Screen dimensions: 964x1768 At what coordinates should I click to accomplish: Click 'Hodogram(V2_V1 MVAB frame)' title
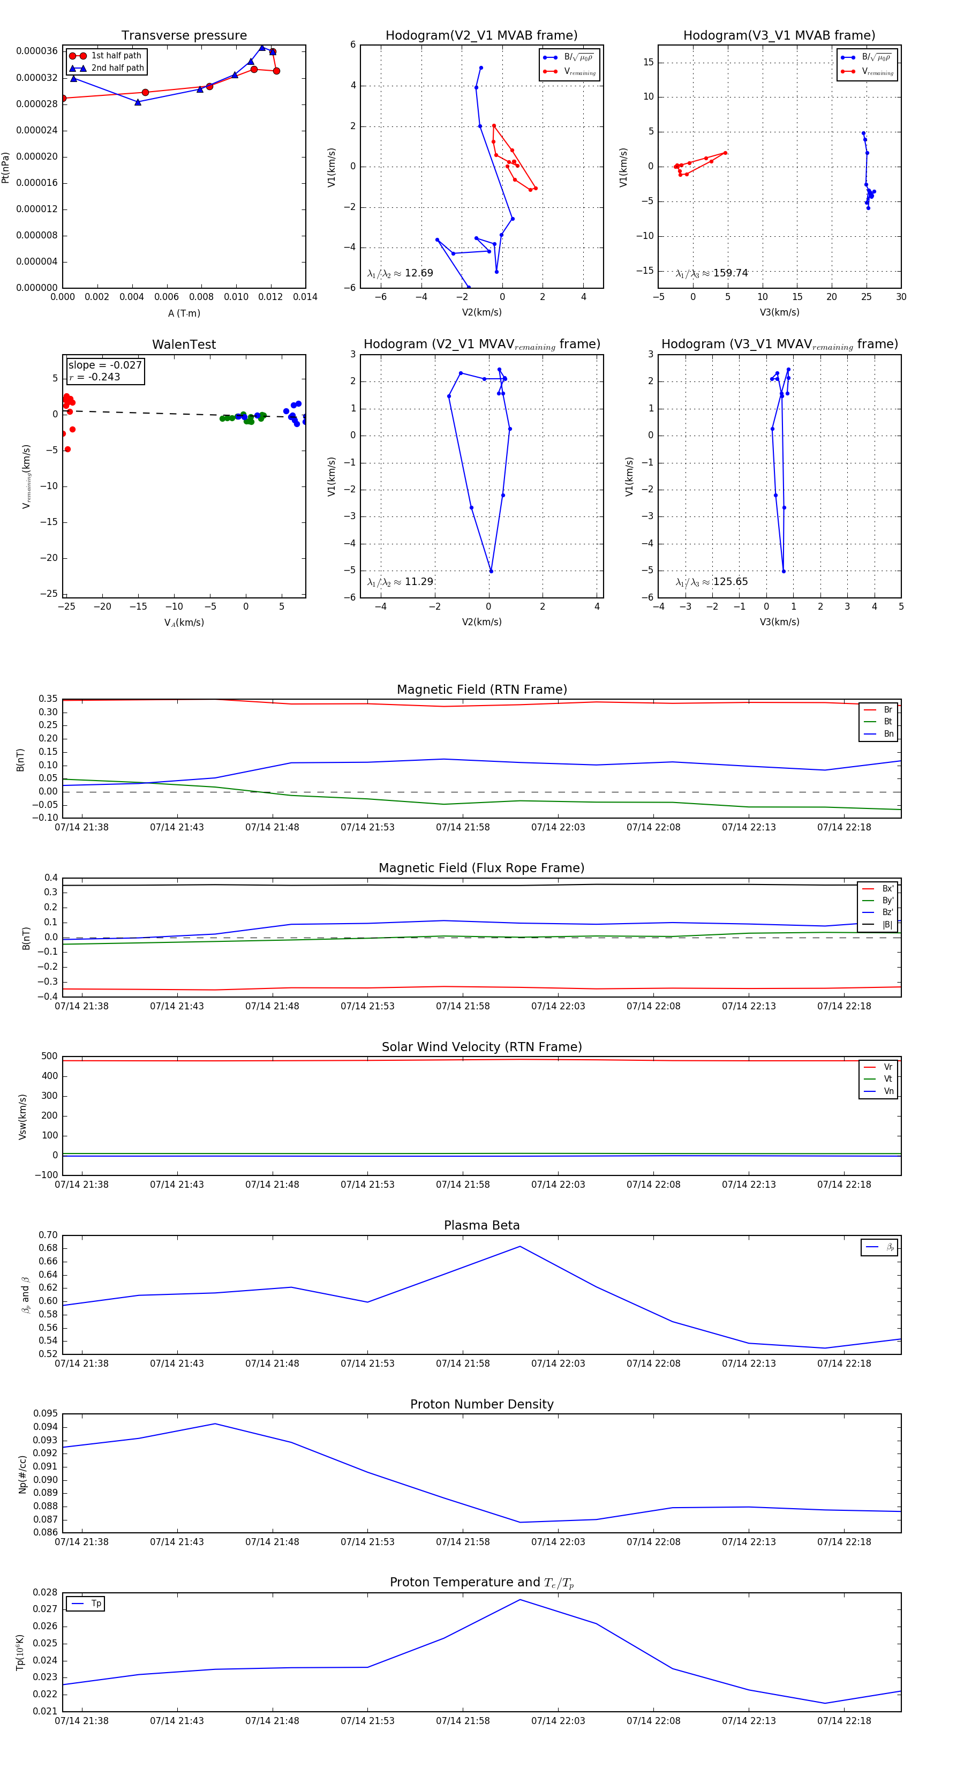point(481,36)
